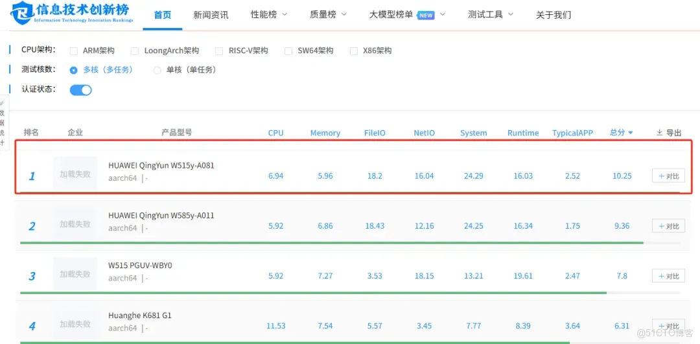
Task: Click 对比 button for W515 PGUV-WBY0 row
Action: pyautogui.click(x=668, y=276)
